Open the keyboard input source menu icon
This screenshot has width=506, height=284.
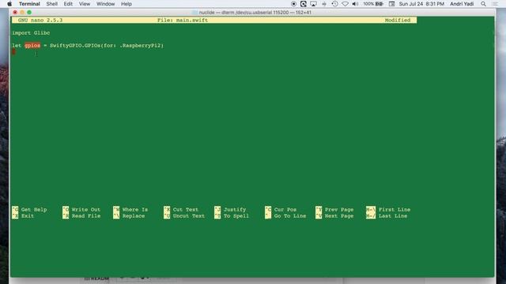click(392, 4)
